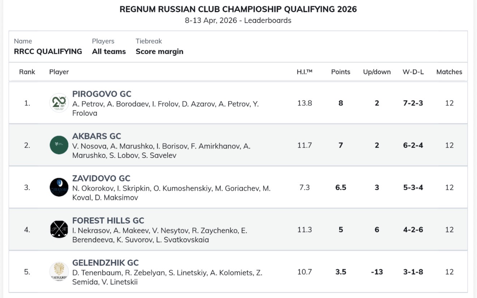Sort by the Matches column header
The image size is (477, 298).
(449, 72)
